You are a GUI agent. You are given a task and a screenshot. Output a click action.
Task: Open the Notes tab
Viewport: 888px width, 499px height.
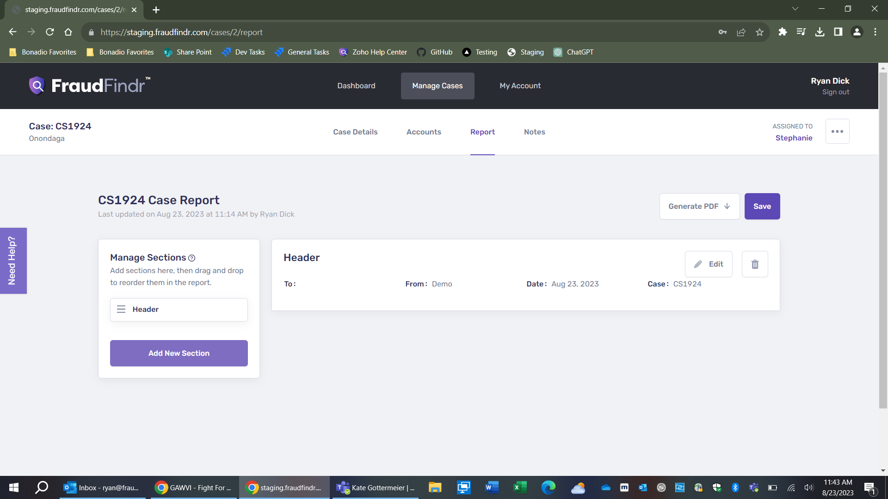534,132
